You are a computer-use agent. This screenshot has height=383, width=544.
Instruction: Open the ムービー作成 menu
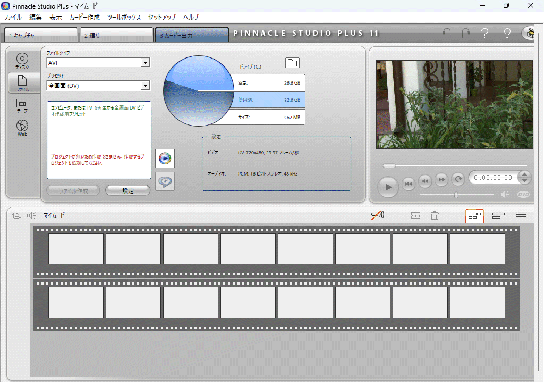click(x=84, y=18)
